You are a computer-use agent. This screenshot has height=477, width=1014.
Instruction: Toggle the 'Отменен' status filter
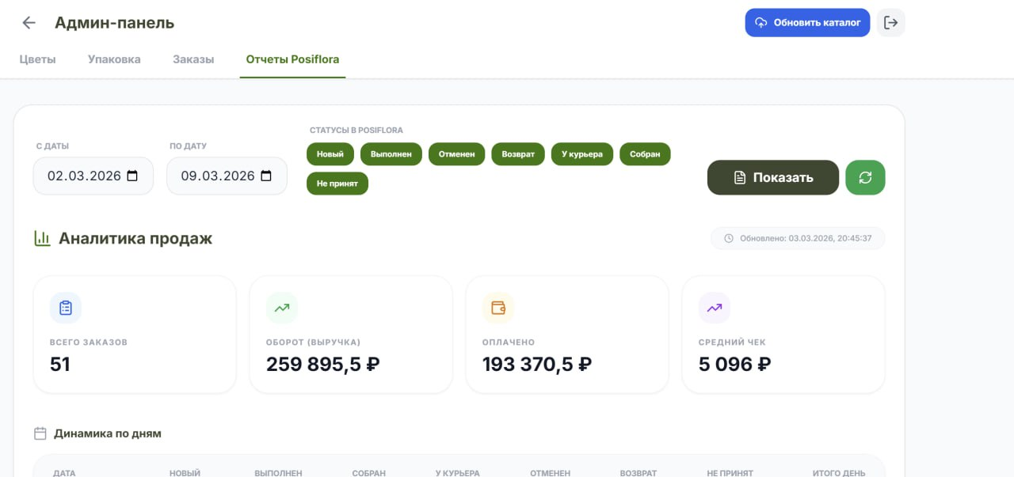(x=457, y=154)
